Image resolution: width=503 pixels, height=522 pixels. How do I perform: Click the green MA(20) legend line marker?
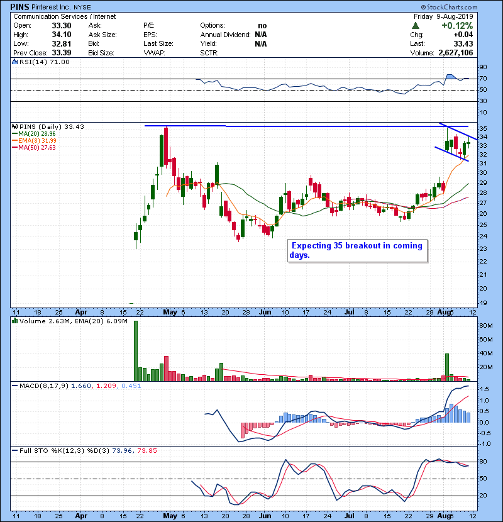(15, 134)
